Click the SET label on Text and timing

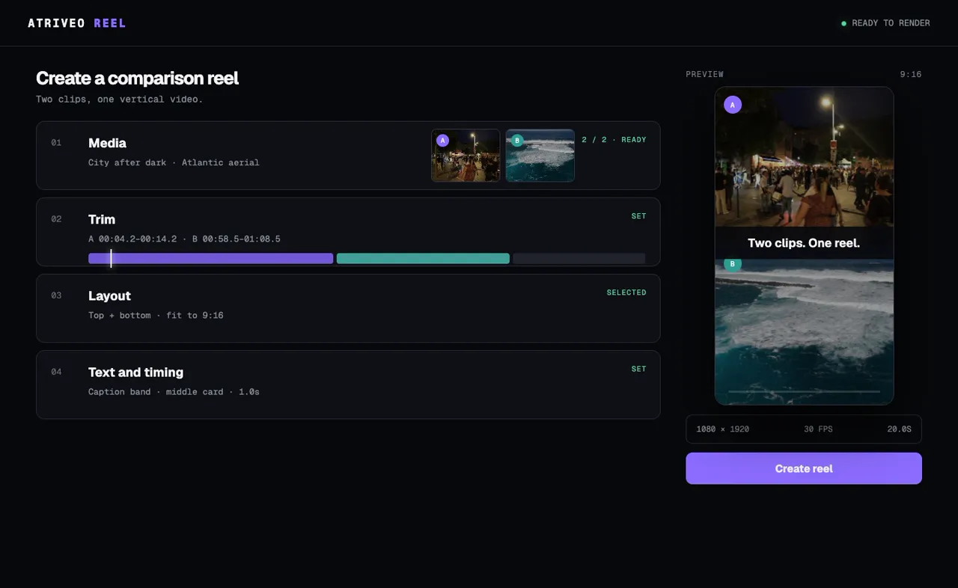pyautogui.click(x=638, y=369)
